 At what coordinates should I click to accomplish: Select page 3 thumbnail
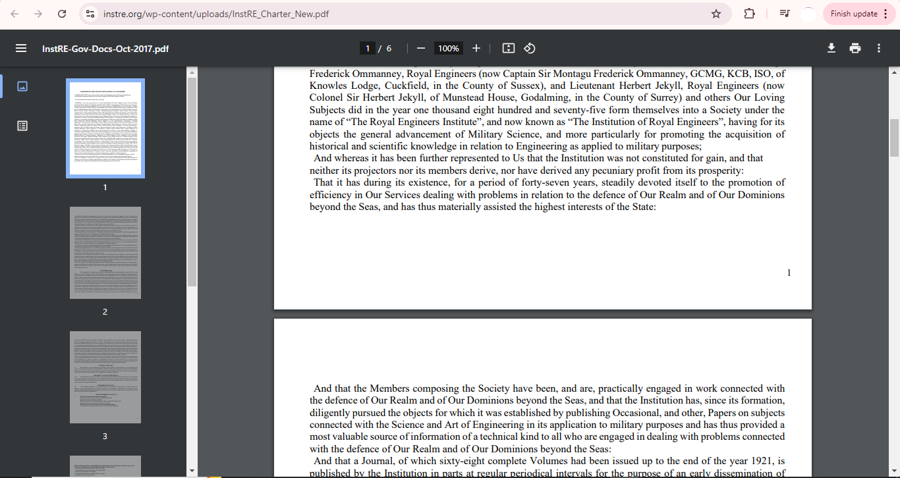[x=105, y=377]
